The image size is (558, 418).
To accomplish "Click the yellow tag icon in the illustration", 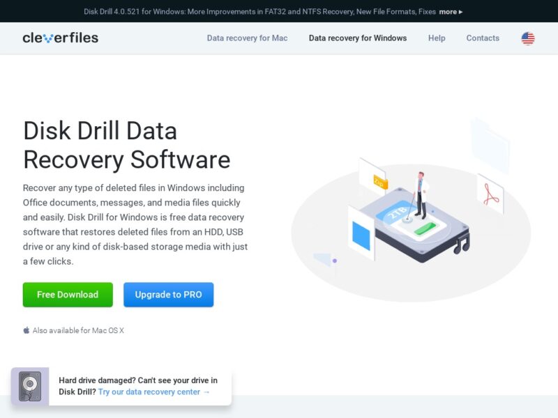I will pos(379,182).
